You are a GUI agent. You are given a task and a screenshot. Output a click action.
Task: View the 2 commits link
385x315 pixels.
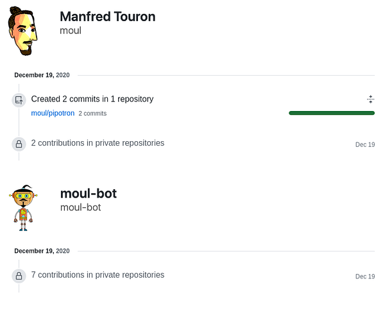tap(92, 114)
